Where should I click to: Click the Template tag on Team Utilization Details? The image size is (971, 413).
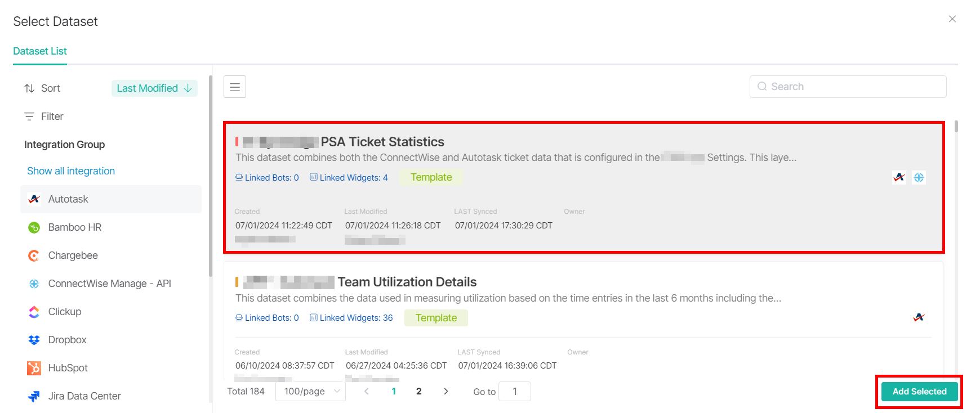[x=436, y=318]
